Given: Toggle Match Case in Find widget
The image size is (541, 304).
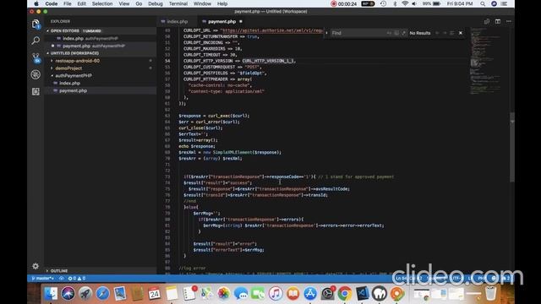Looking at the screenshot, I should 389,33.
